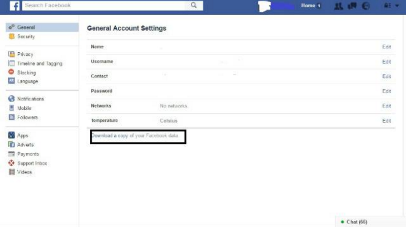Open messages icon in top bar
This screenshot has width=406, height=227.
coord(352,6)
